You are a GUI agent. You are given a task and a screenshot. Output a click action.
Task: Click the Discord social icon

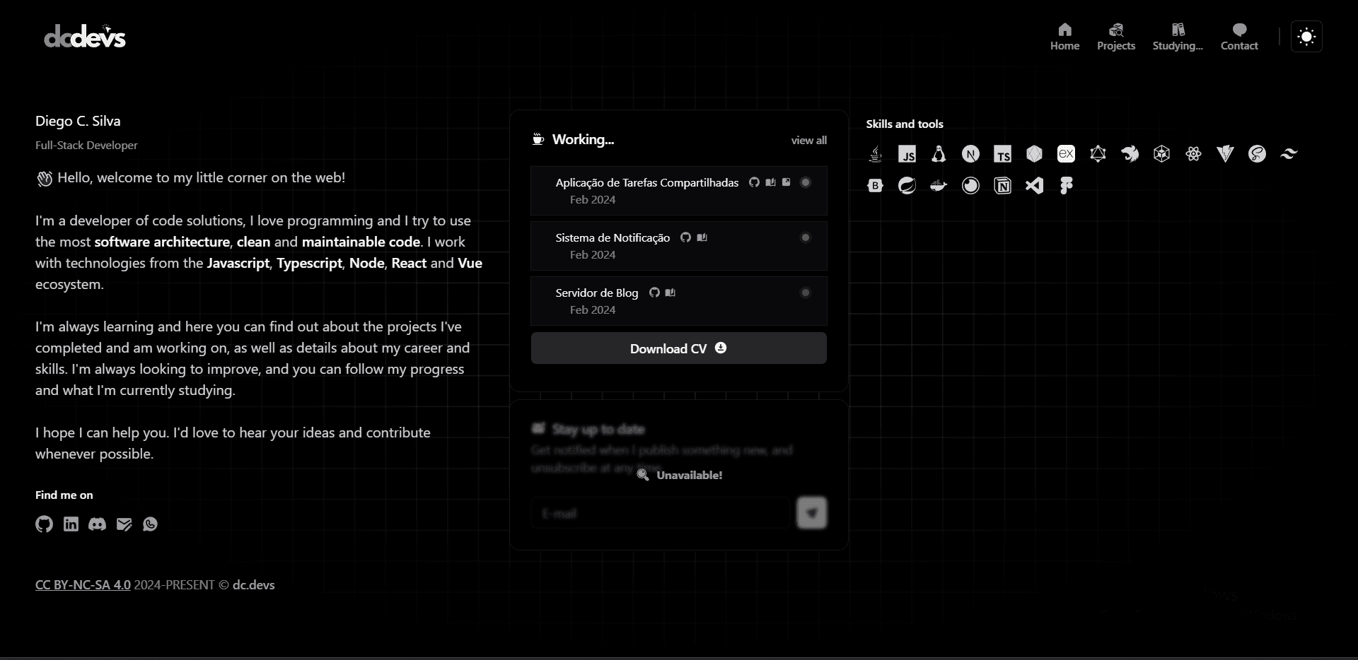tap(98, 524)
